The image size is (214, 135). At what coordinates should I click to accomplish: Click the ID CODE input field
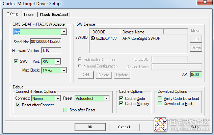click(170, 59)
